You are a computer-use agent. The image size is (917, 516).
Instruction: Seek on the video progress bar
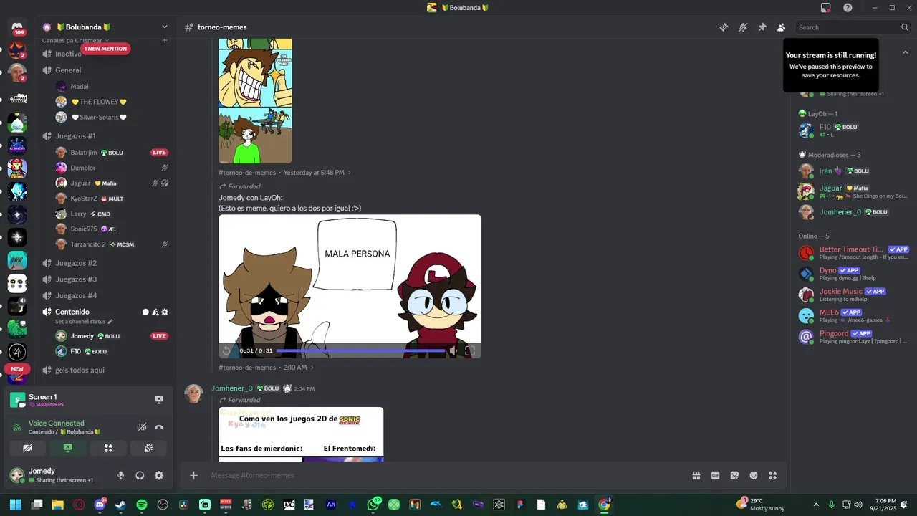(x=360, y=350)
